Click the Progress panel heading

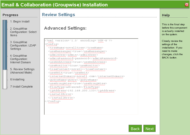coord(10,15)
